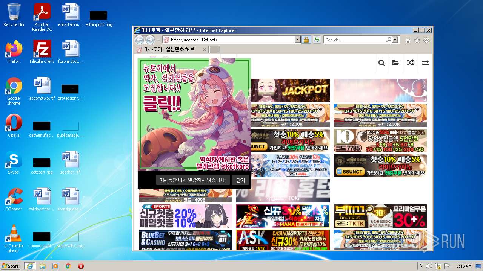The image size is (483, 271).
Task: Select the soother.rtf desktop file
Action: coord(70,163)
